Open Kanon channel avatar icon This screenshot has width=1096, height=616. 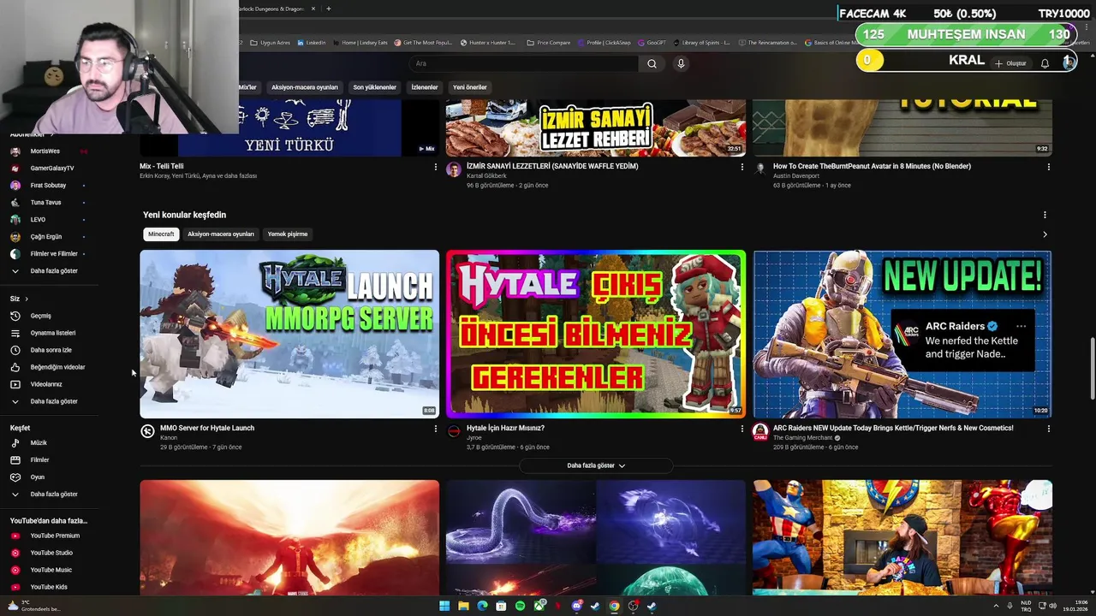point(147,431)
